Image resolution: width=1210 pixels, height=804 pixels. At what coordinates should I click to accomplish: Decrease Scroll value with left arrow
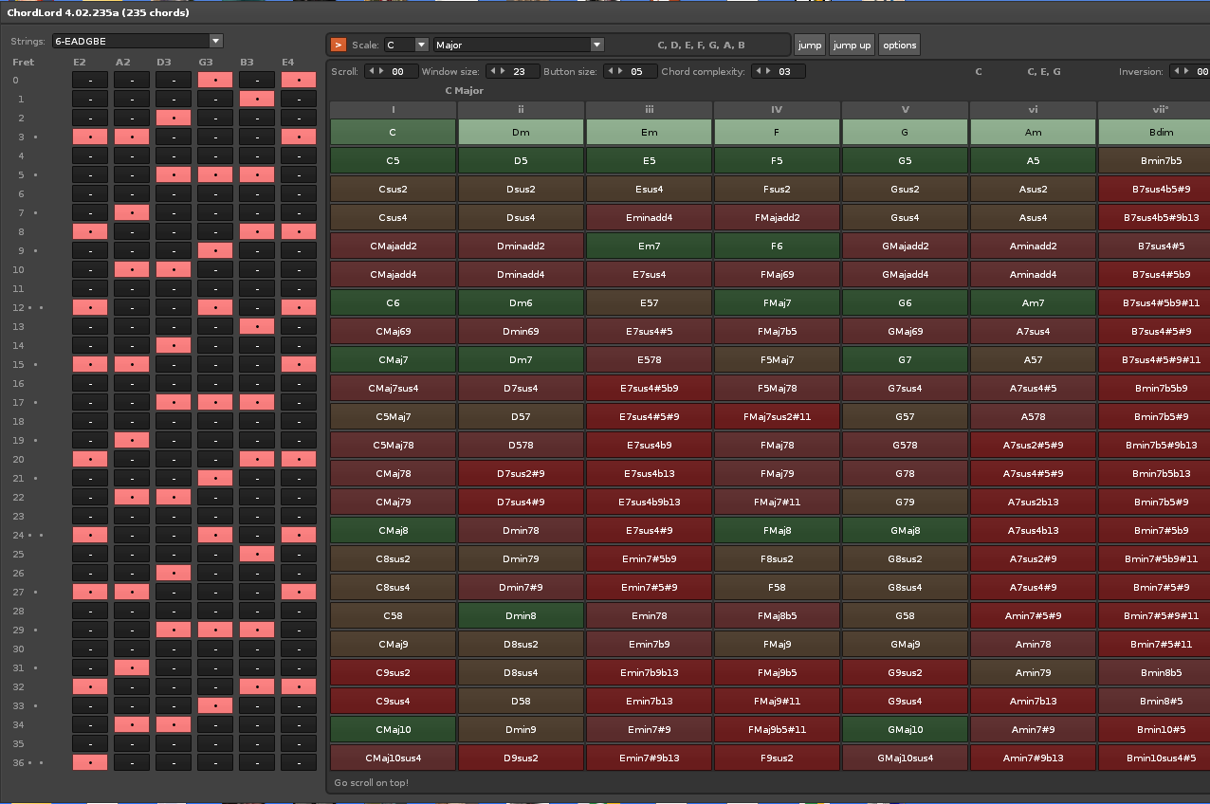click(x=372, y=71)
